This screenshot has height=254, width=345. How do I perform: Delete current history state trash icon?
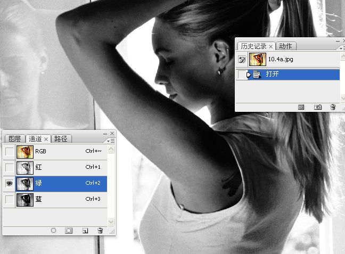pos(333,107)
